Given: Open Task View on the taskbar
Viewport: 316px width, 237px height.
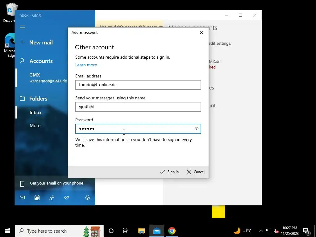Looking at the screenshot, I should [x=126, y=231].
